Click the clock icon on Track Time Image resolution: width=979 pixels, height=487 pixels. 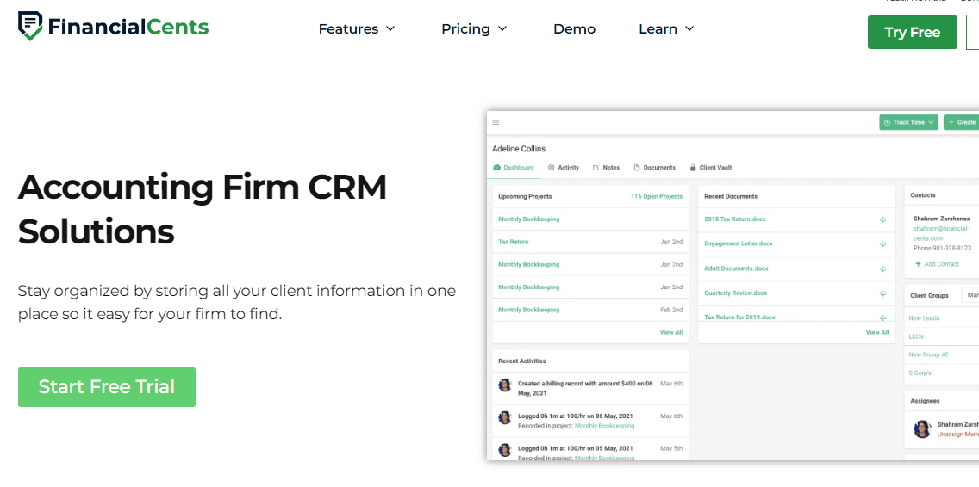(887, 122)
